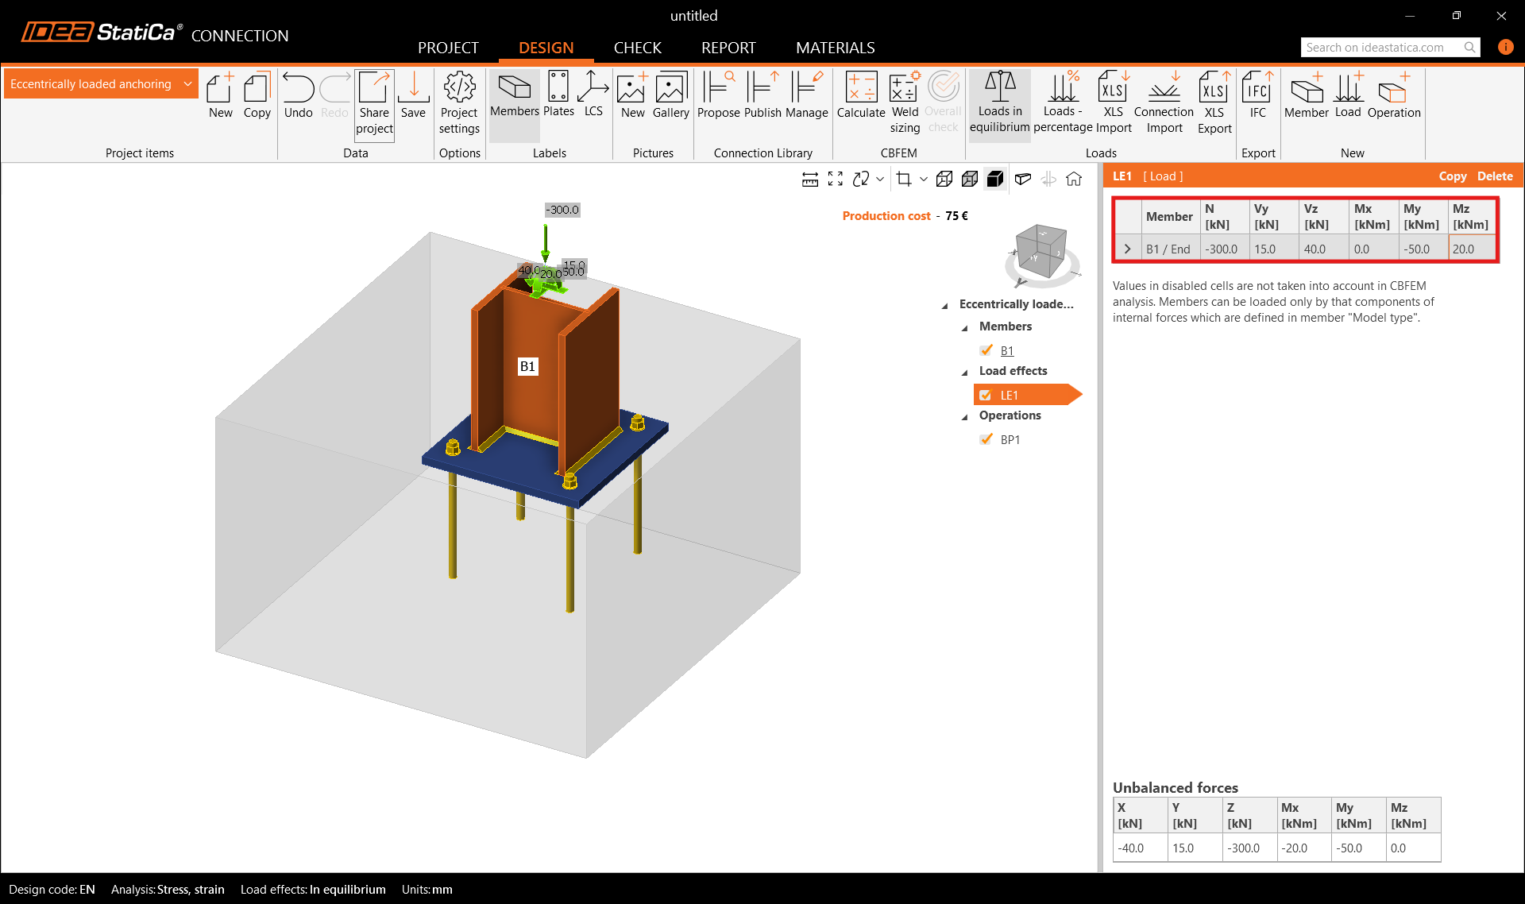Switch to the CHECK tab

tap(637, 48)
